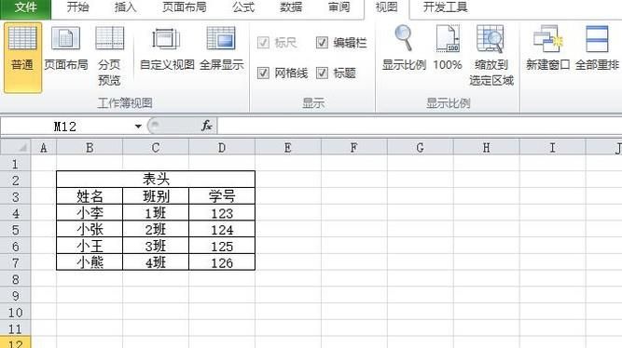Select column H header

pyautogui.click(x=487, y=148)
